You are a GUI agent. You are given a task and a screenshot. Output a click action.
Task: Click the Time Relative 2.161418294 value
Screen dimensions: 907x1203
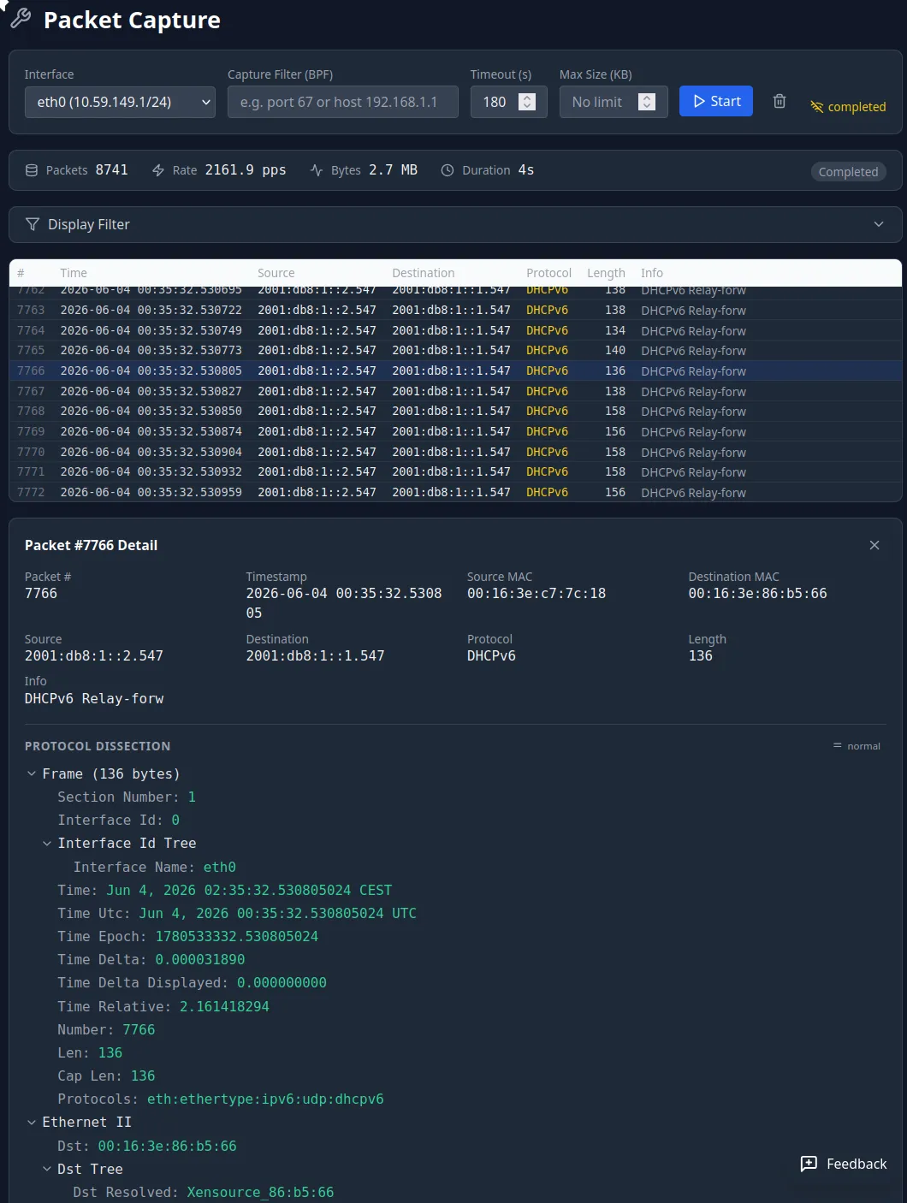pos(224,1006)
